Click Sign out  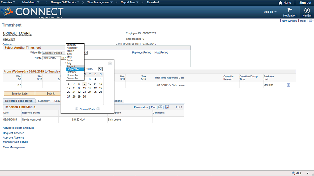click(x=305, y=3)
